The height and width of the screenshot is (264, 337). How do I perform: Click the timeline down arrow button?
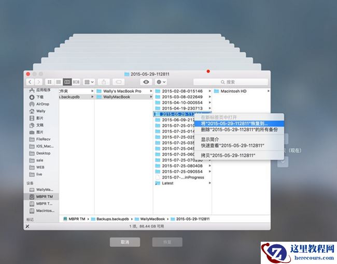coord(283,162)
